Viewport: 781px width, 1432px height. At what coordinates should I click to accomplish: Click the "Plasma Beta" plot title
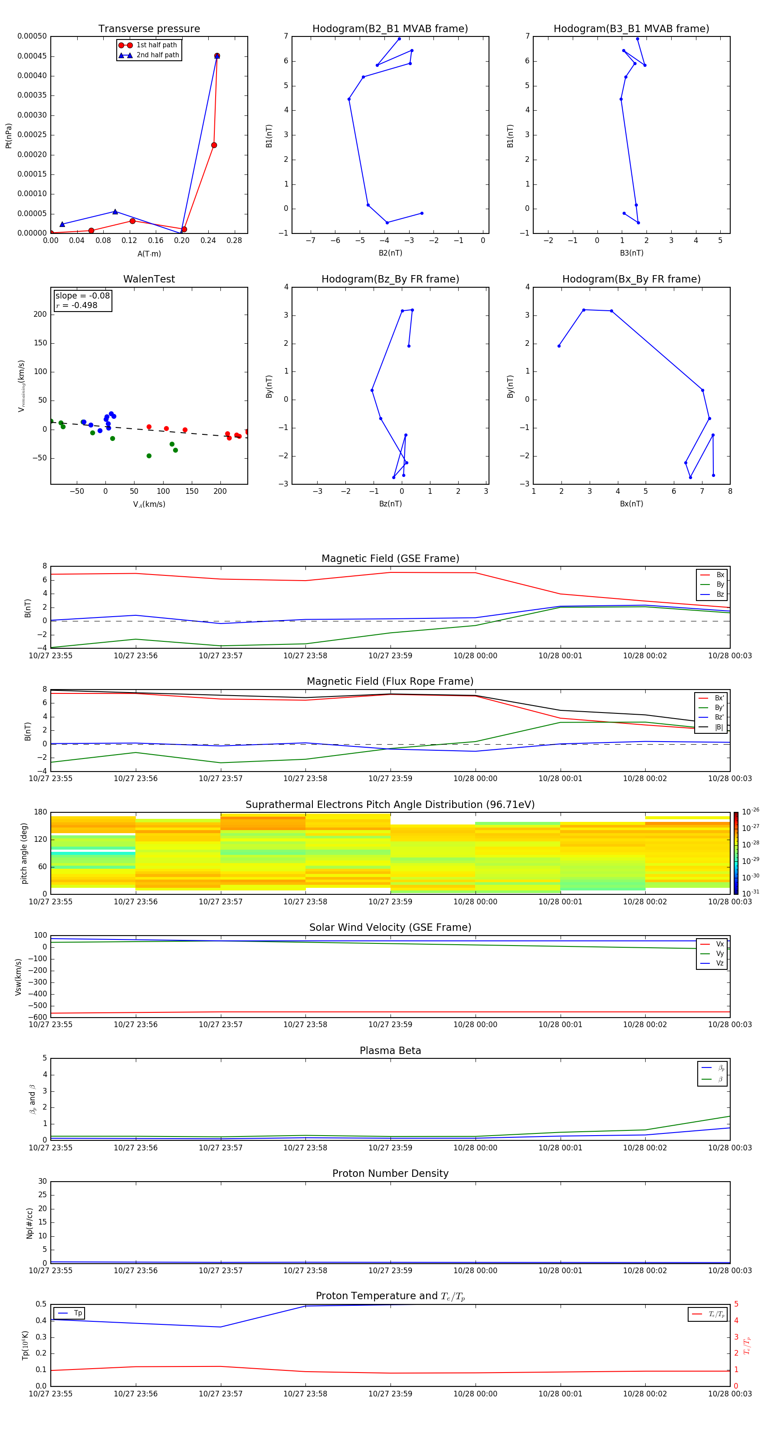pyautogui.click(x=390, y=1051)
